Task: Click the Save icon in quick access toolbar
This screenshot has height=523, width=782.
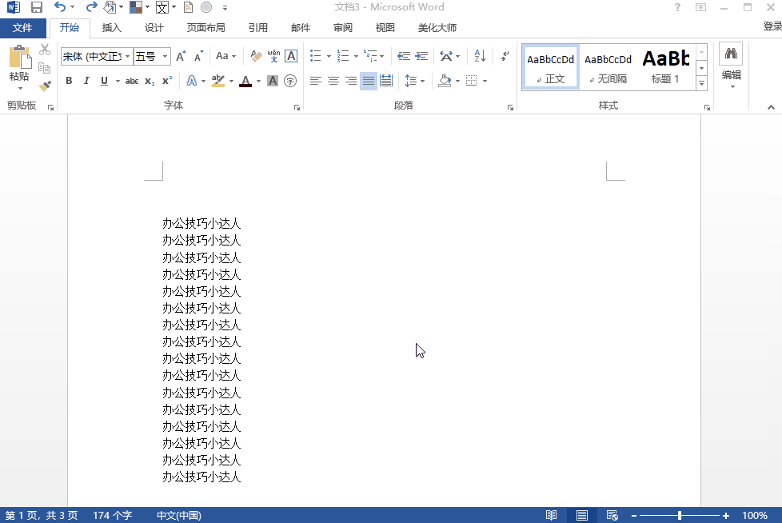Action: 36,7
